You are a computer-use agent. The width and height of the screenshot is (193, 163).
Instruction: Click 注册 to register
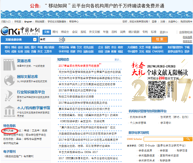pyautogui.click(x=163, y=22)
